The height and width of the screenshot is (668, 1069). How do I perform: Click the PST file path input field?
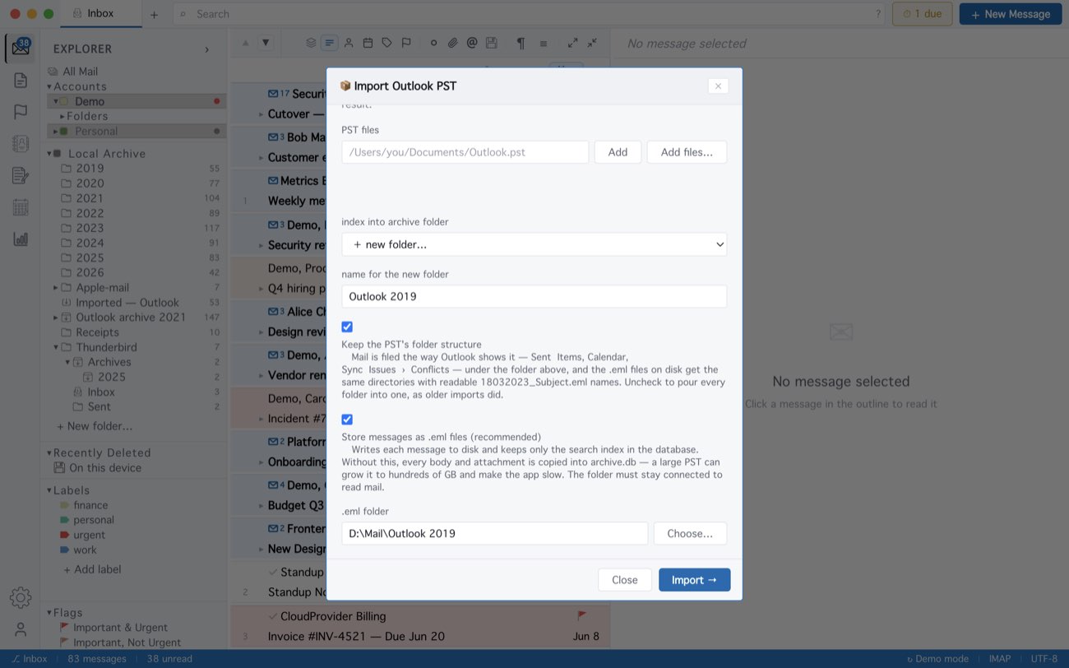[x=465, y=152]
